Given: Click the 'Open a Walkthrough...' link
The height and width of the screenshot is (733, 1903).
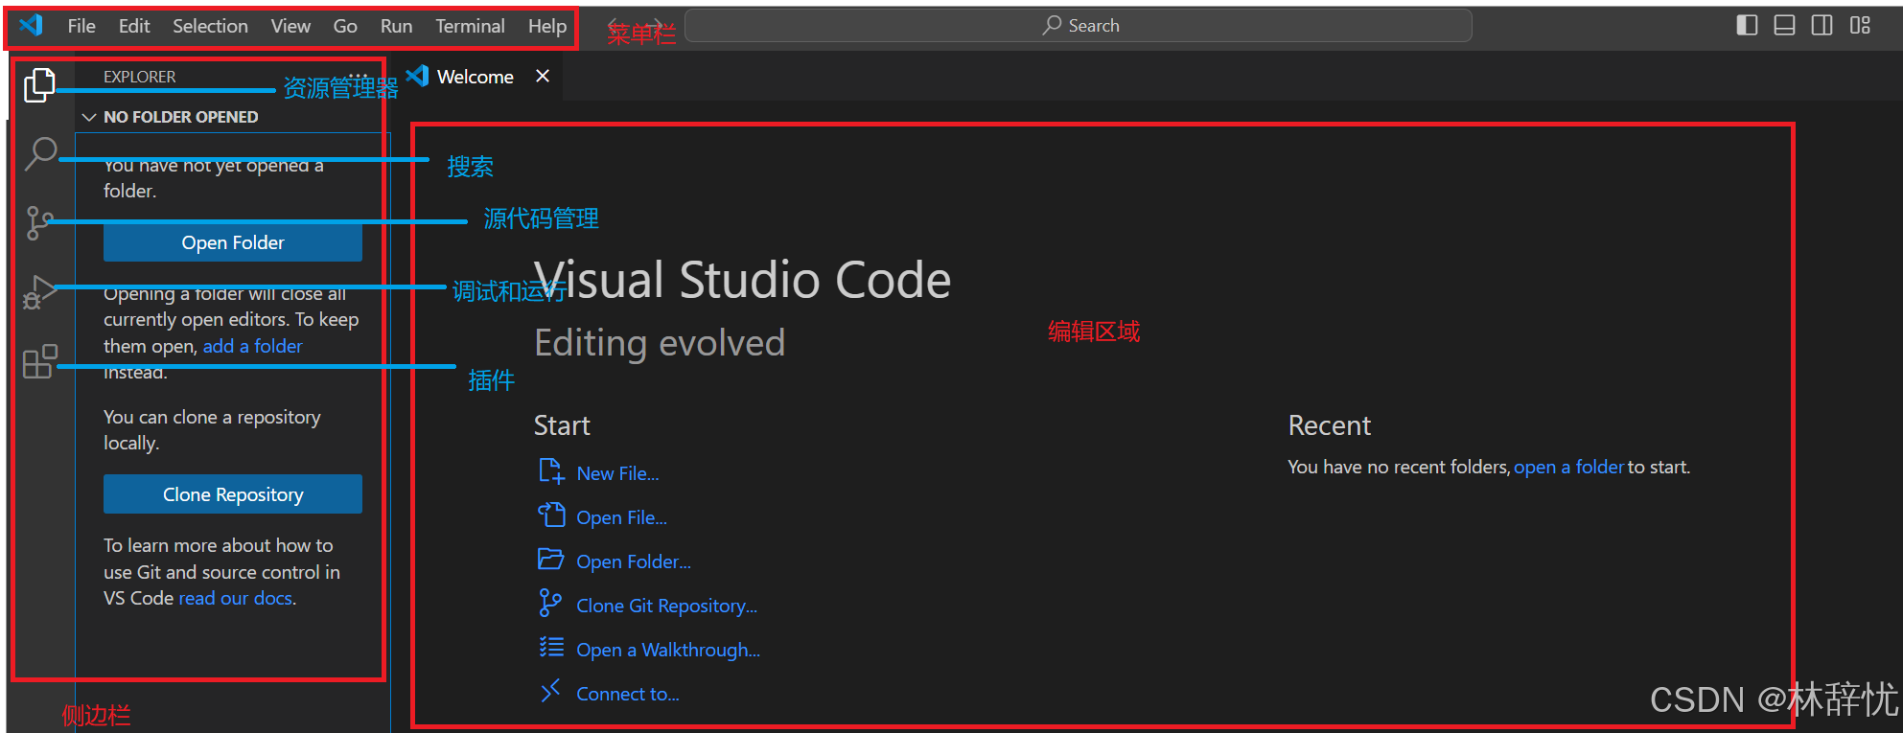Looking at the screenshot, I should tap(668, 650).
